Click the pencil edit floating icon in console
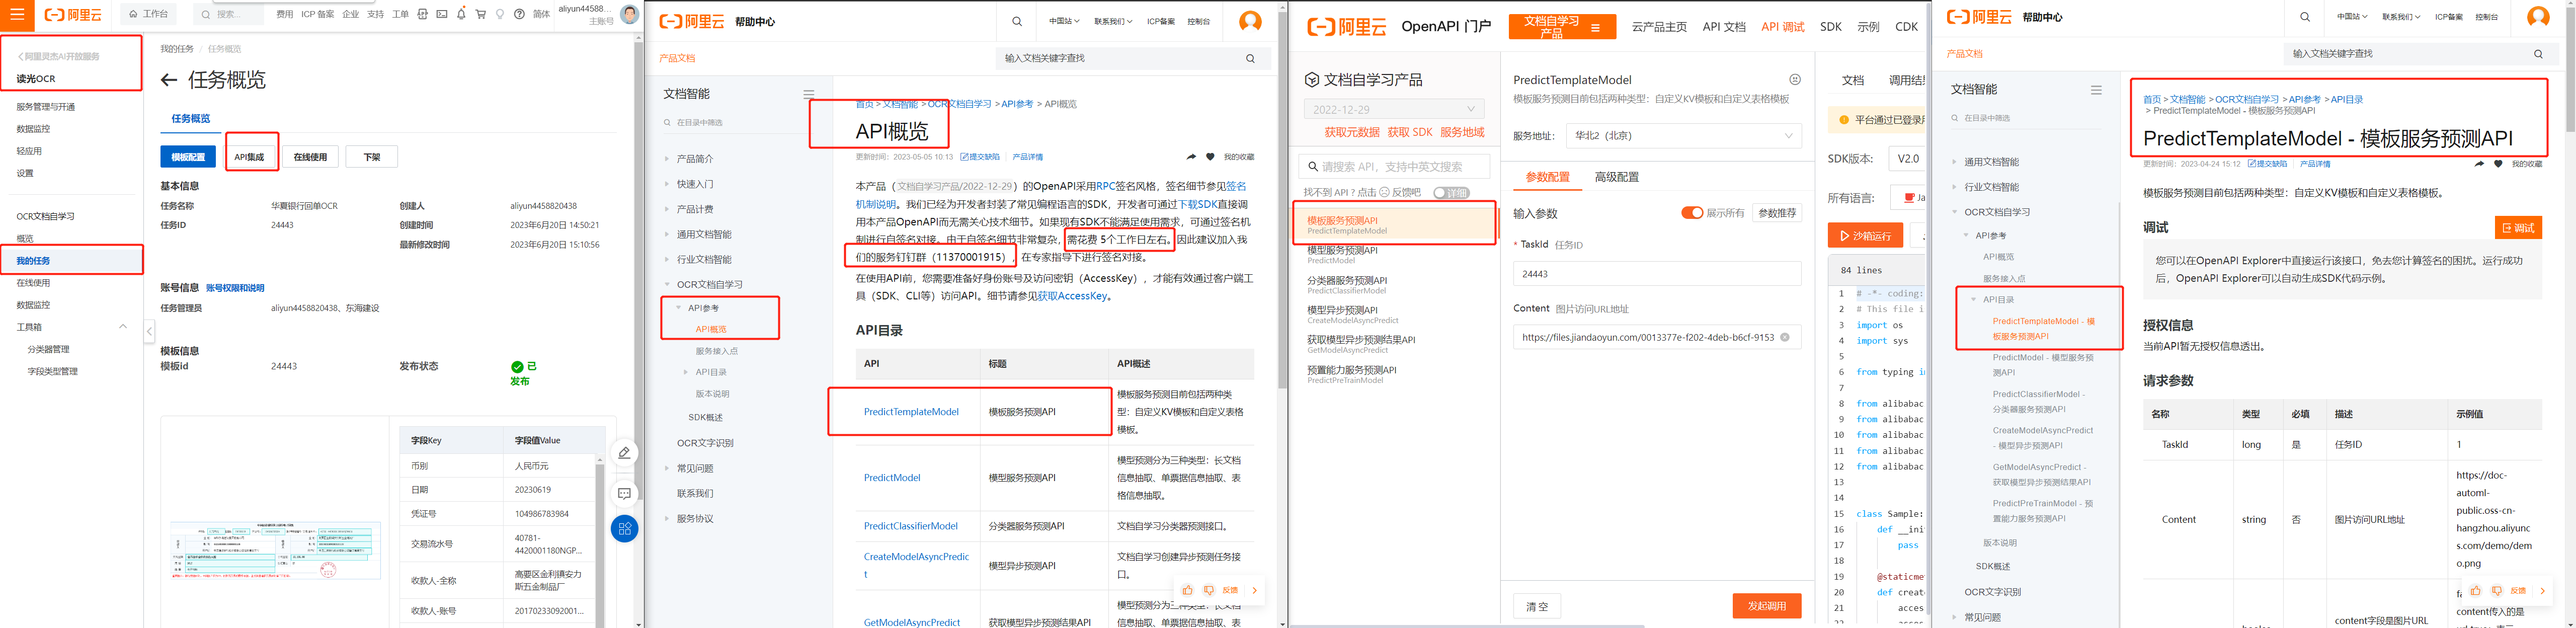 click(x=624, y=453)
